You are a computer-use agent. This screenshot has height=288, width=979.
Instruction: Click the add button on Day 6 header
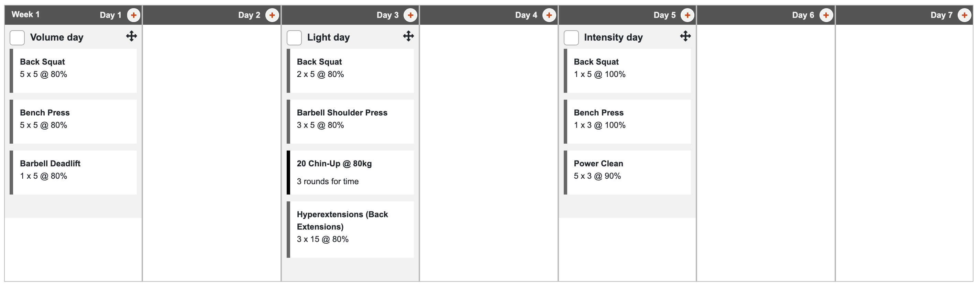point(826,15)
